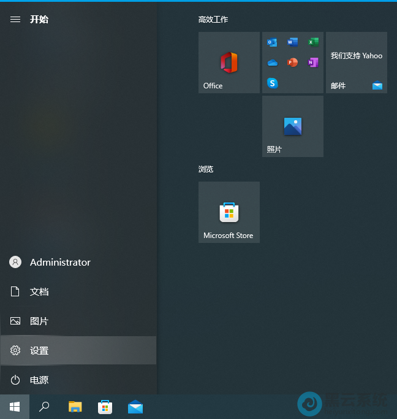
Task: Launch Skype from the Office apps tile
Action: [x=273, y=83]
